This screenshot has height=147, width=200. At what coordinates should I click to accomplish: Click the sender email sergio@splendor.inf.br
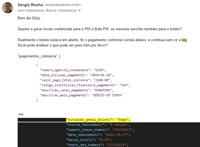click(62, 5)
